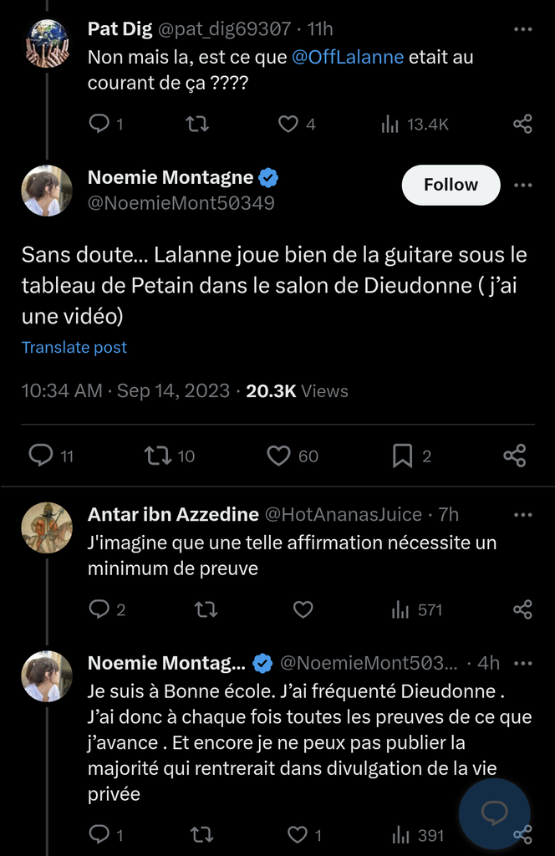Follow Noemie Montagne
This screenshot has width=555, height=856.
coord(451,185)
